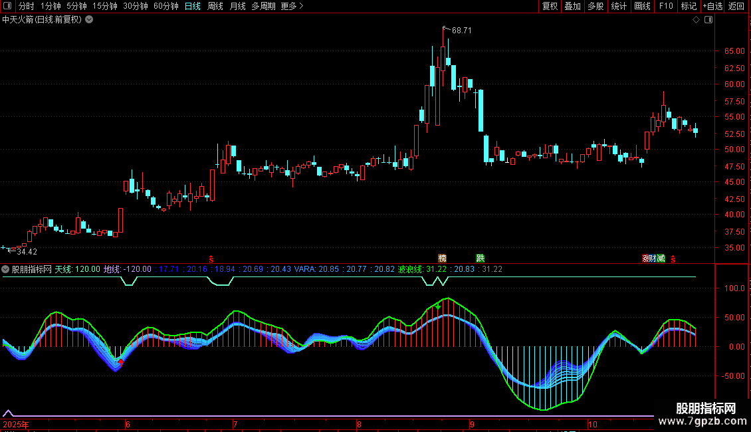Click the 68.71 high price label

pyautogui.click(x=461, y=31)
